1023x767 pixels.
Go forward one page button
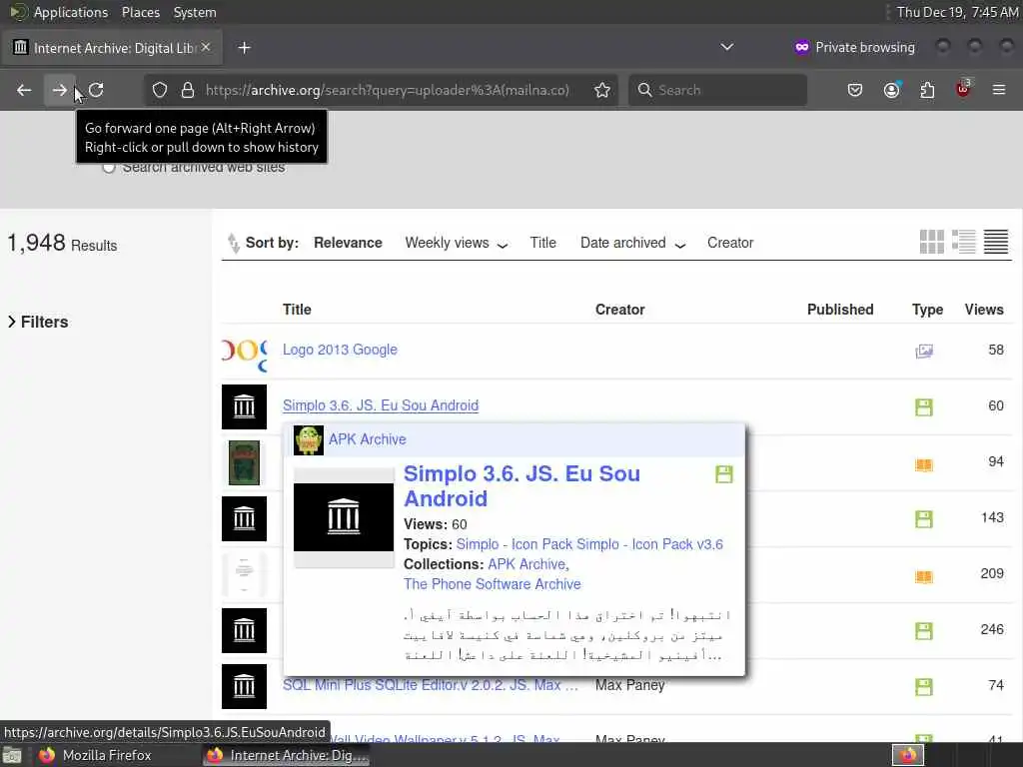click(x=59, y=90)
